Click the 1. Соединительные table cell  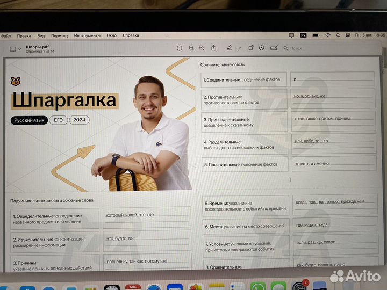click(x=244, y=79)
